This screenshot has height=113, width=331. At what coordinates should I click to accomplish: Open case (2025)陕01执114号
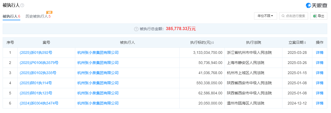point(36,83)
